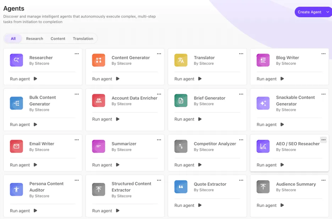Image resolution: width=332 pixels, height=219 pixels.
Task: Click the Blog Writer agent icon
Action: click(x=263, y=60)
